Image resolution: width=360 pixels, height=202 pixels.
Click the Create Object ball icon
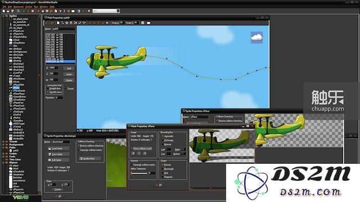[69, 11]
